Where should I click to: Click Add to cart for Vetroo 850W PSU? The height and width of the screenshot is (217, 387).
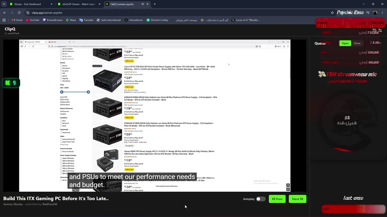(x=129, y=169)
